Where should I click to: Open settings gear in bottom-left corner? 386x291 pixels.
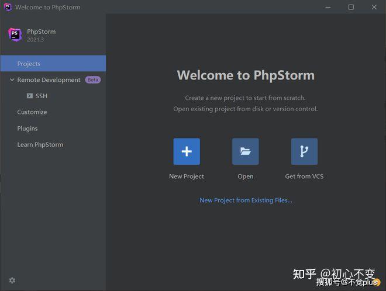(x=12, y=280)
